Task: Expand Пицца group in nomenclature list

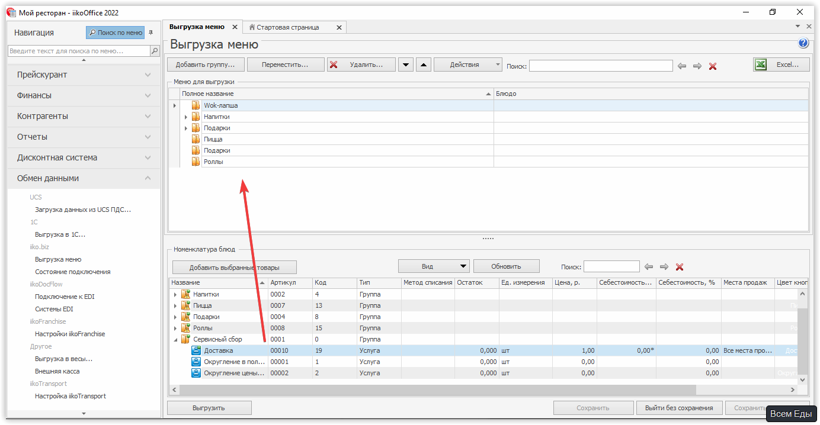Action: [175, 306]
